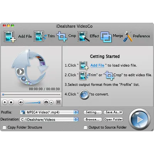Image resolution: width=154 pixels, height=154 pixels.
Task: Select the Crop tool icon
Action: click(62, 37)
